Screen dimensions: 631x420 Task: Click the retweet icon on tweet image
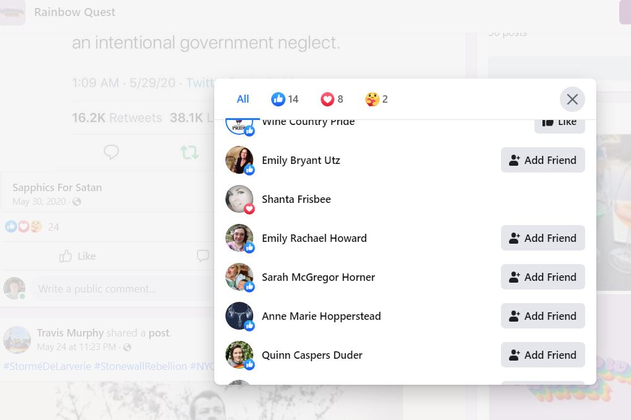[x=189, y=152]
